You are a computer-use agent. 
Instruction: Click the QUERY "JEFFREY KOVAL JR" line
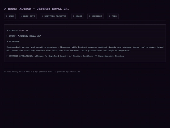pos(24,36)
